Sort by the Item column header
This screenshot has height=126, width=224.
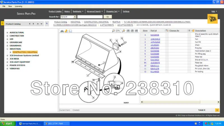[x=145, y=31]
